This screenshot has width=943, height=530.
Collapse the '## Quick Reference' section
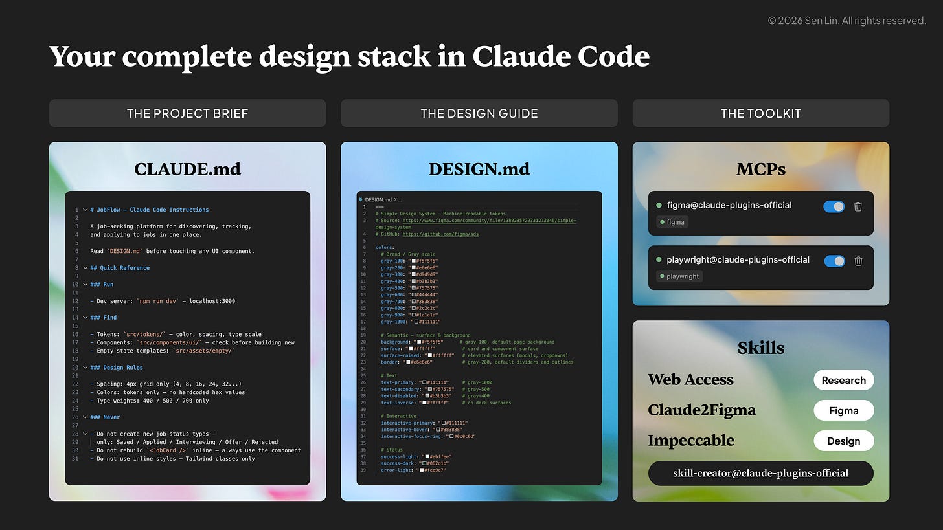coord(85,268)
